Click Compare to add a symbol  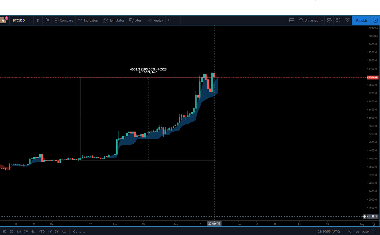(64, 20)
